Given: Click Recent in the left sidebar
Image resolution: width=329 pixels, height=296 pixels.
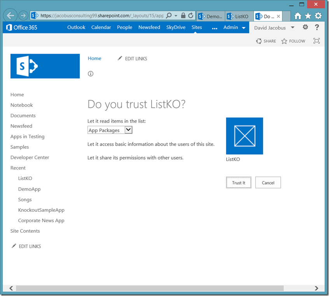Looking at the screenshot, I should coord(18,168).
